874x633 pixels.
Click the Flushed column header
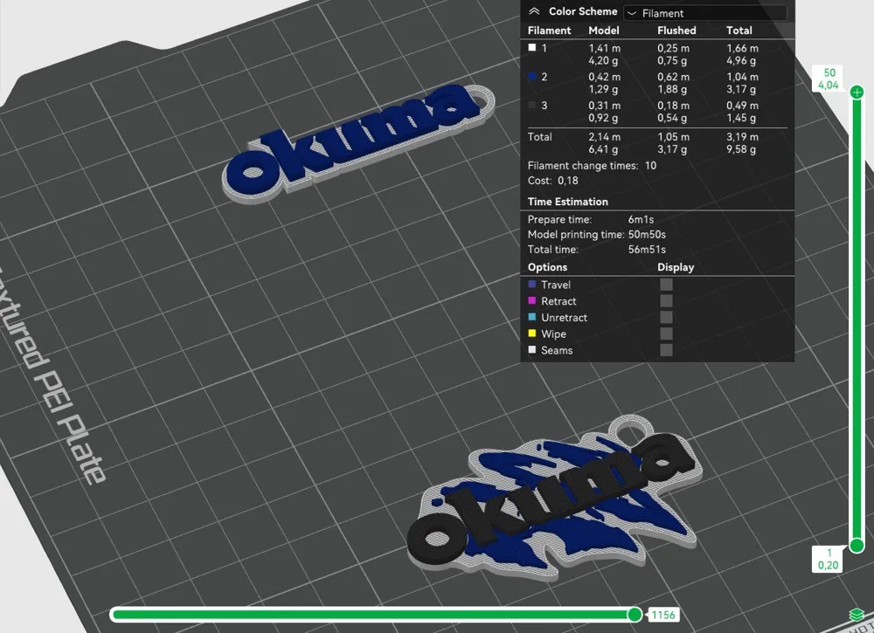coord(676,31)
